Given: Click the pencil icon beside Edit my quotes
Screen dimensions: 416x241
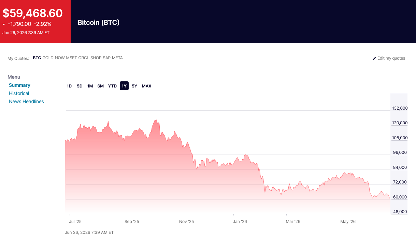Looking at the screenshot, I should (x=374, y=59).
